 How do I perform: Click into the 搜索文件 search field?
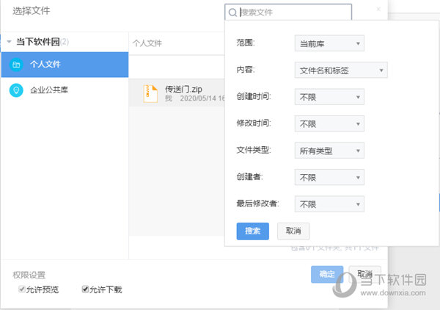pos(293,12)
